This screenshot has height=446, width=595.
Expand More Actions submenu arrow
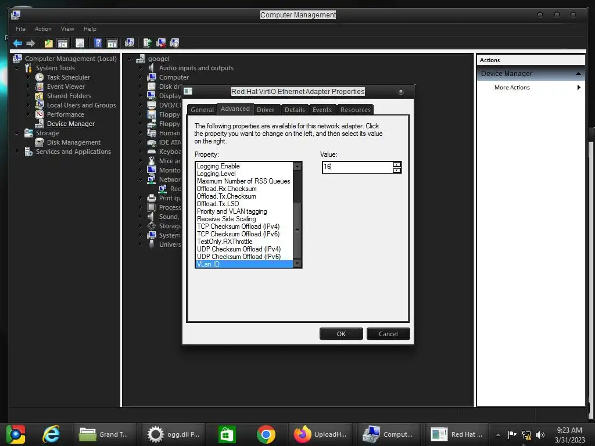[x=579, y=88]
